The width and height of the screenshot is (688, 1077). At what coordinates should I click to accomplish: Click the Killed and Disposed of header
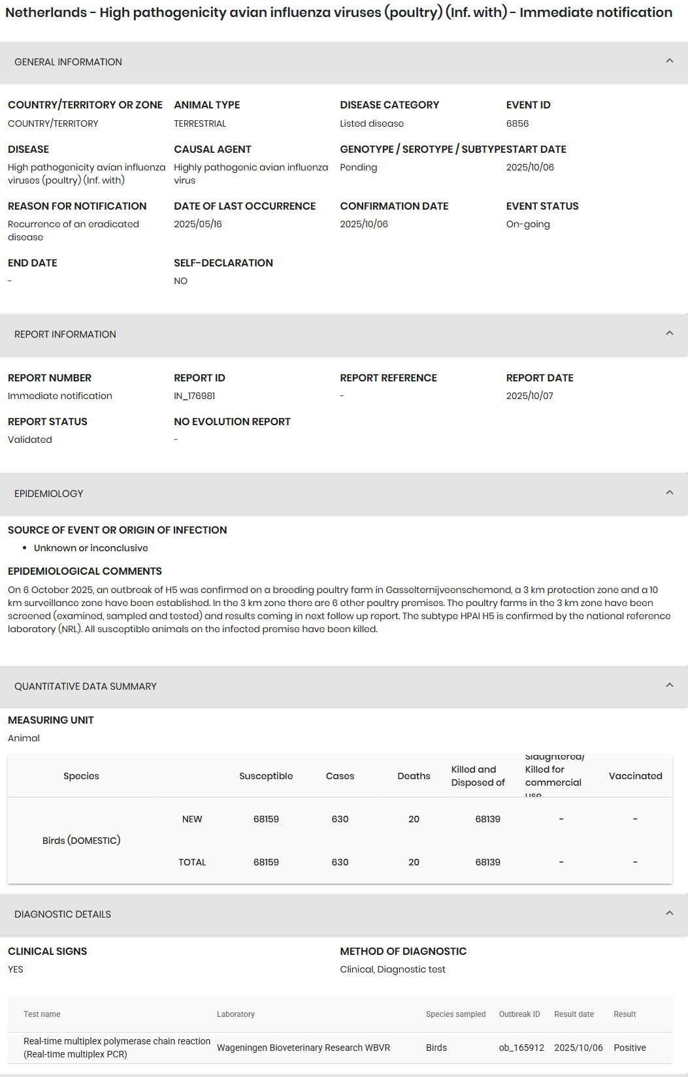(x=478, y=776)
